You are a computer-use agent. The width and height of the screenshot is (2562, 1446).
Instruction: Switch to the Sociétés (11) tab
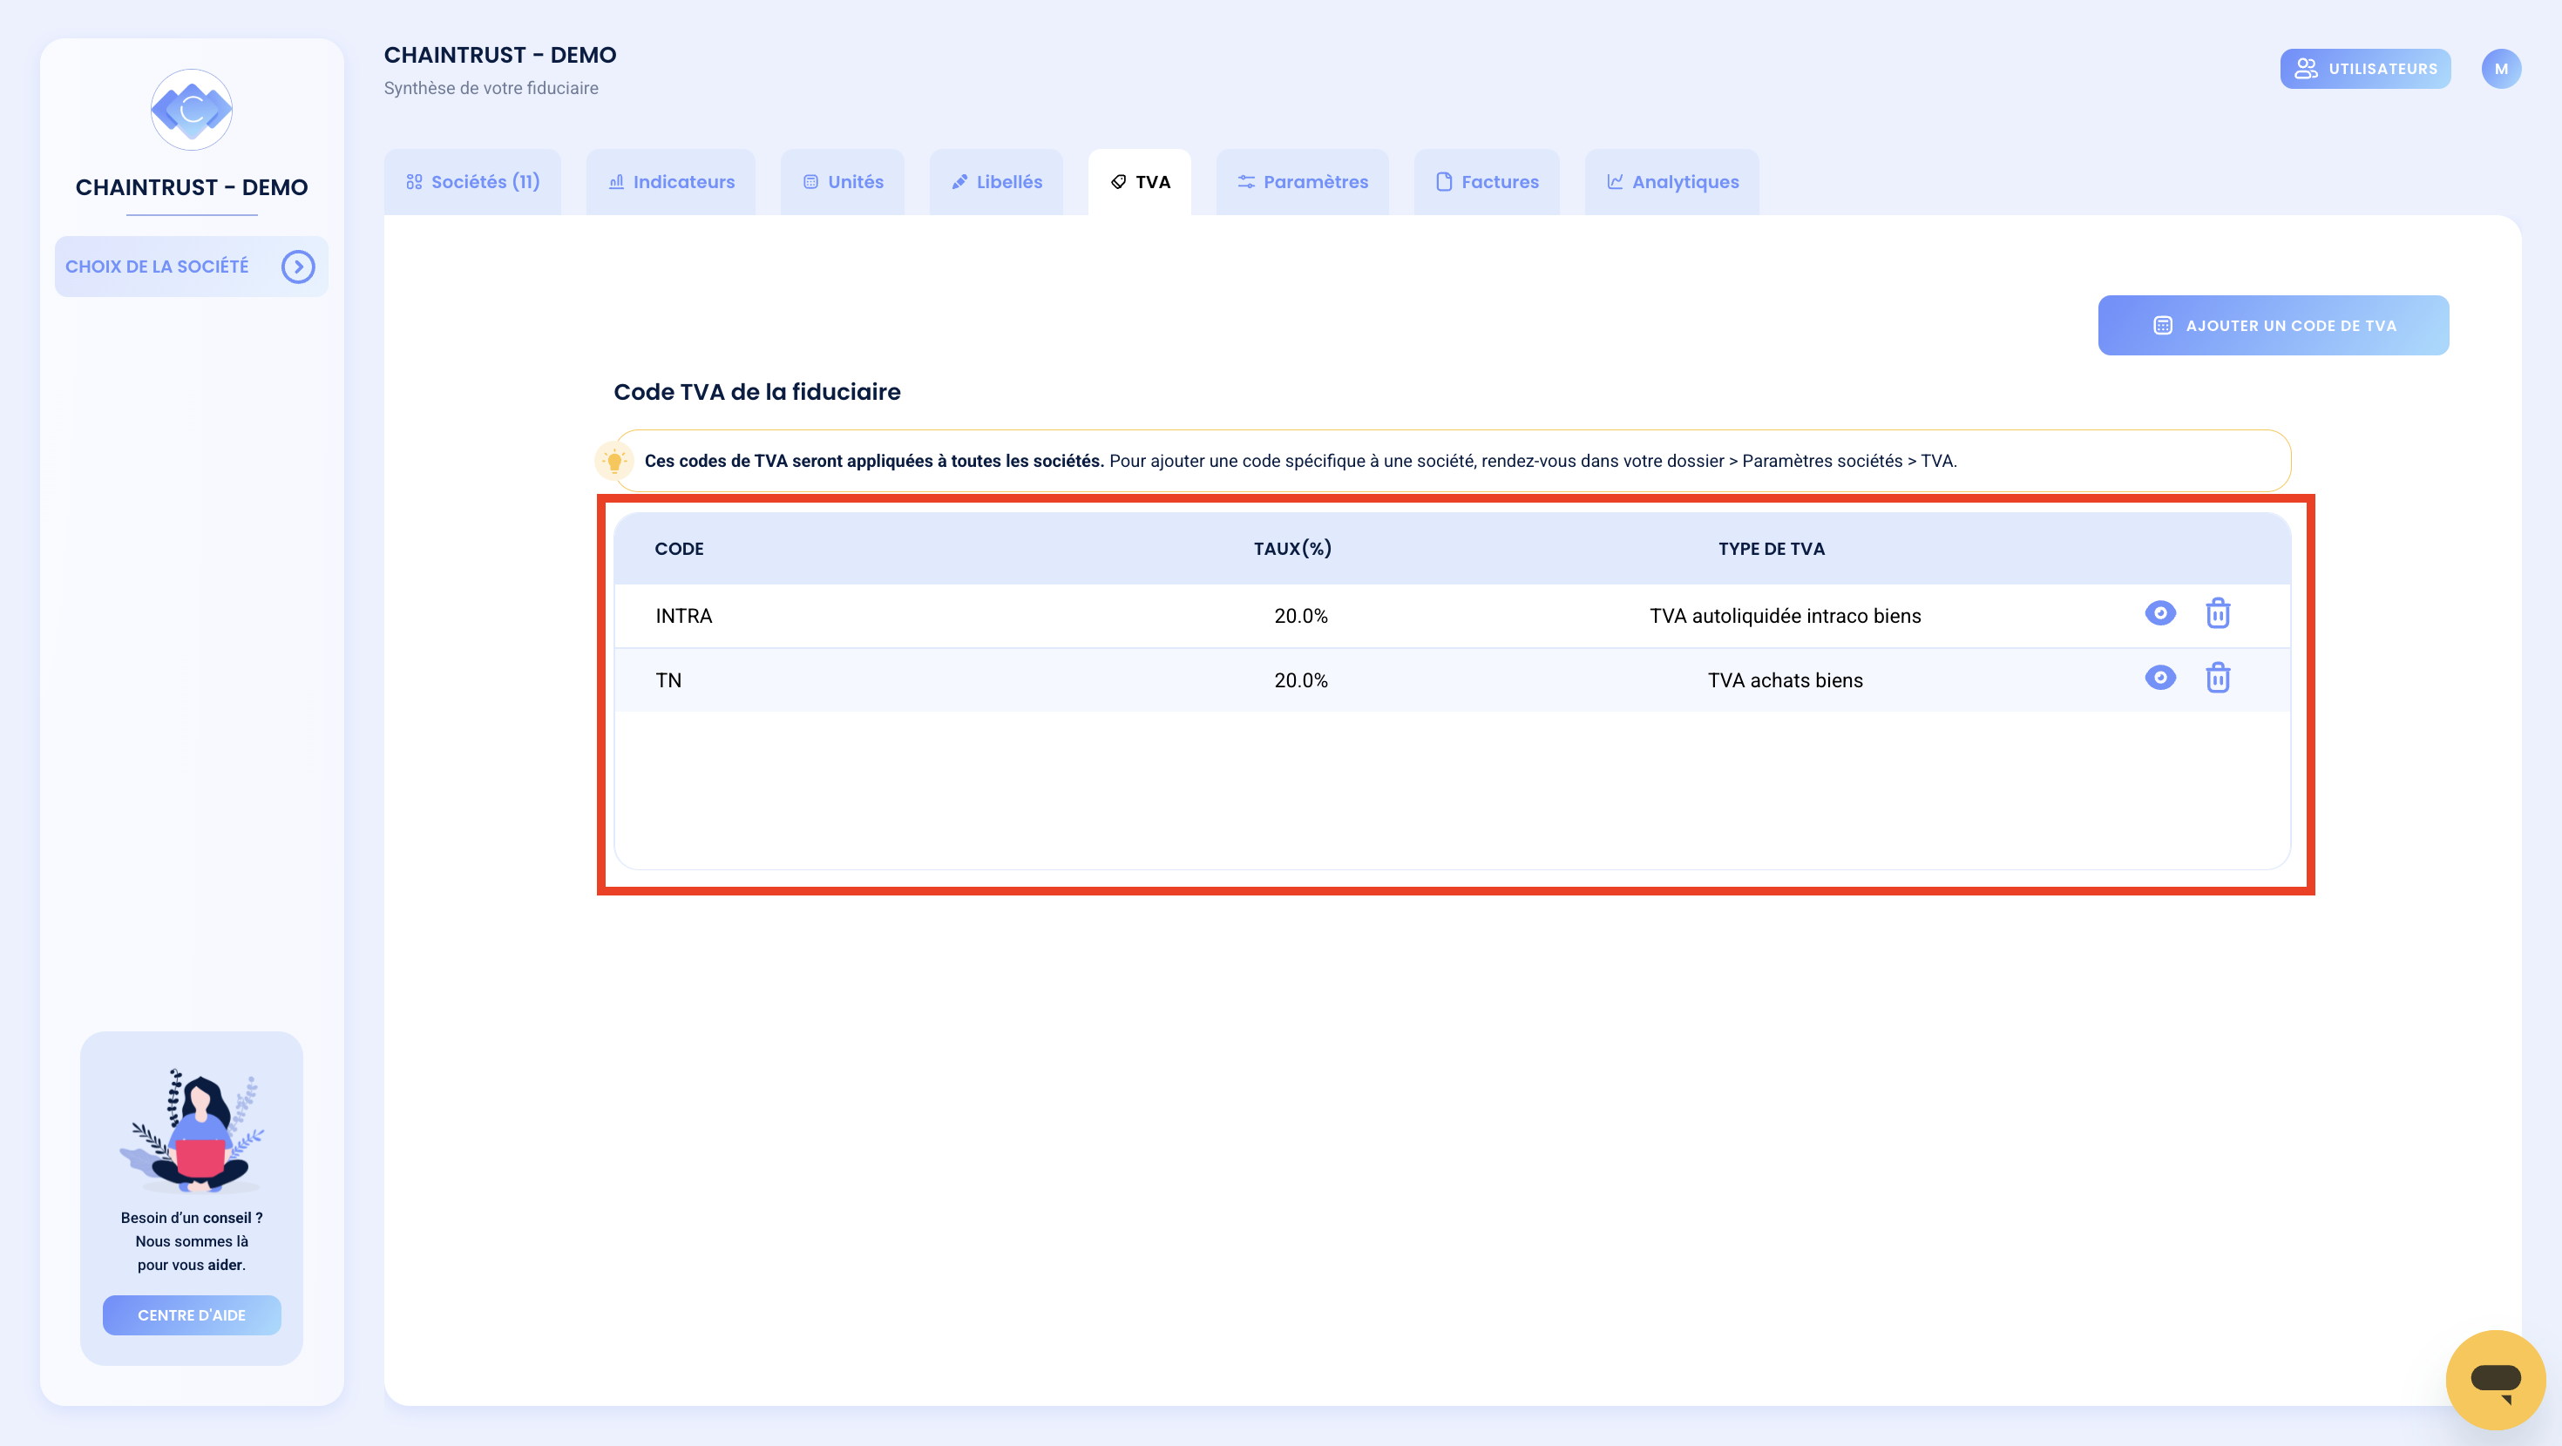click(472, 182)
